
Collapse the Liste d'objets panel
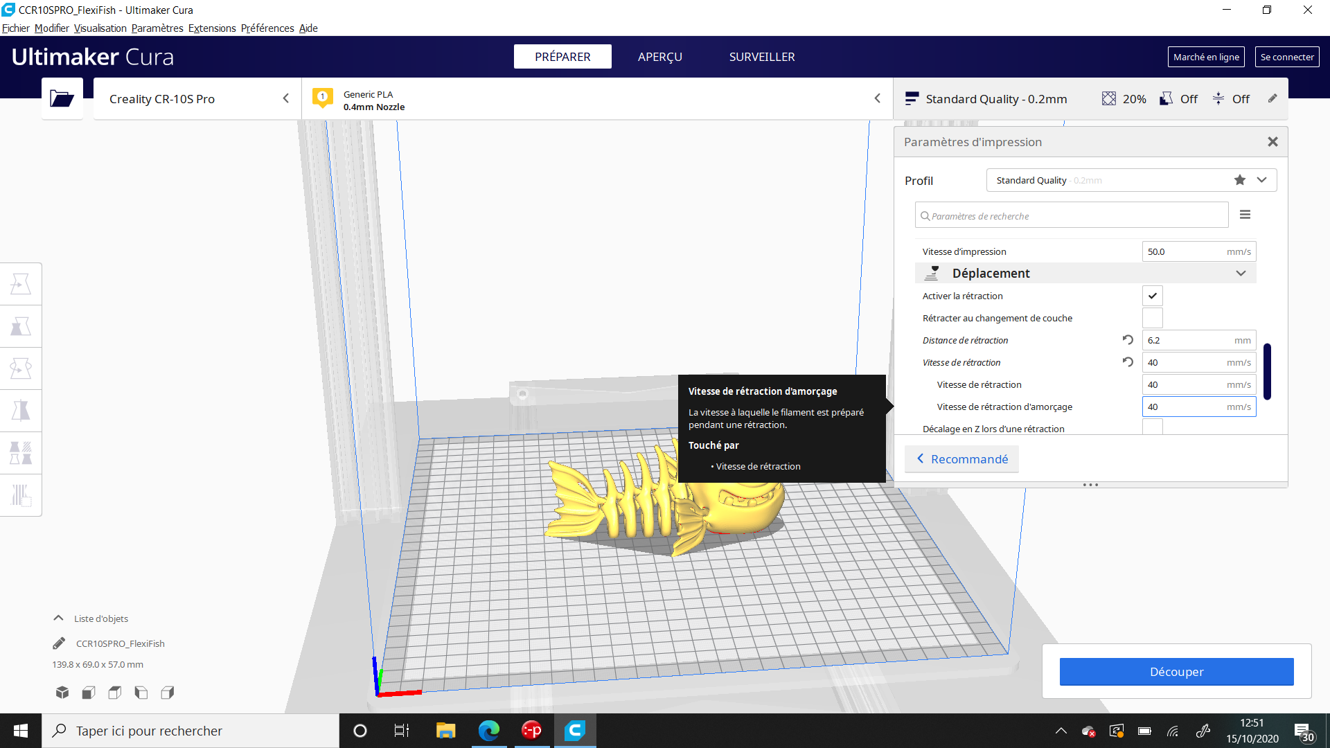click(x=59, y=618)
